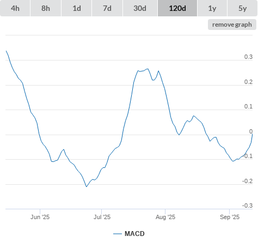This screenshot has height=248, width=258.
Task: Switch to the 1d time range
Action: point(77,8)
